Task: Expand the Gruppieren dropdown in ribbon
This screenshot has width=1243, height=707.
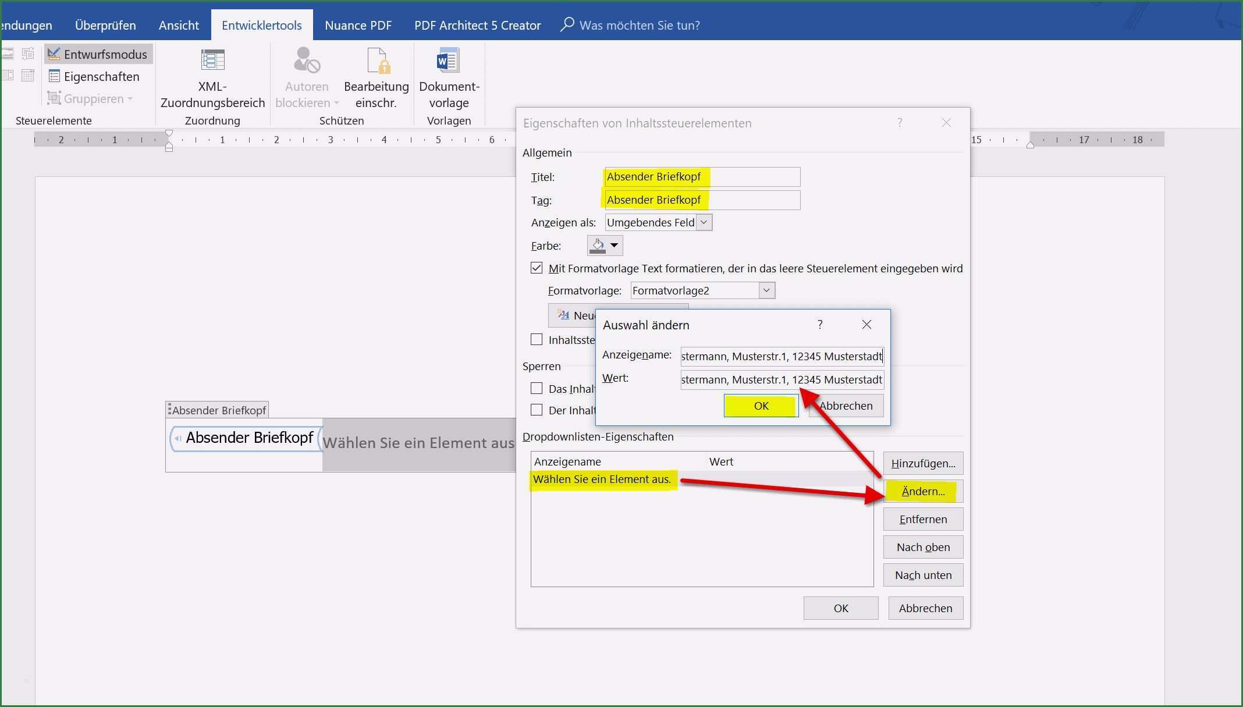Action: tap(130, 99)
